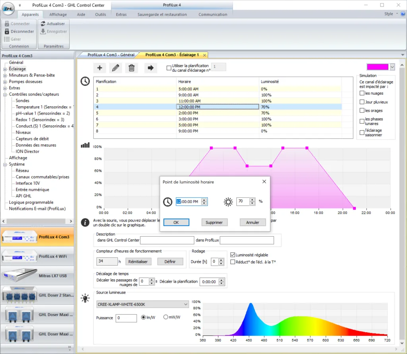Click the GHL application logo button
The image size is (407, 354).
coord(8,8)
